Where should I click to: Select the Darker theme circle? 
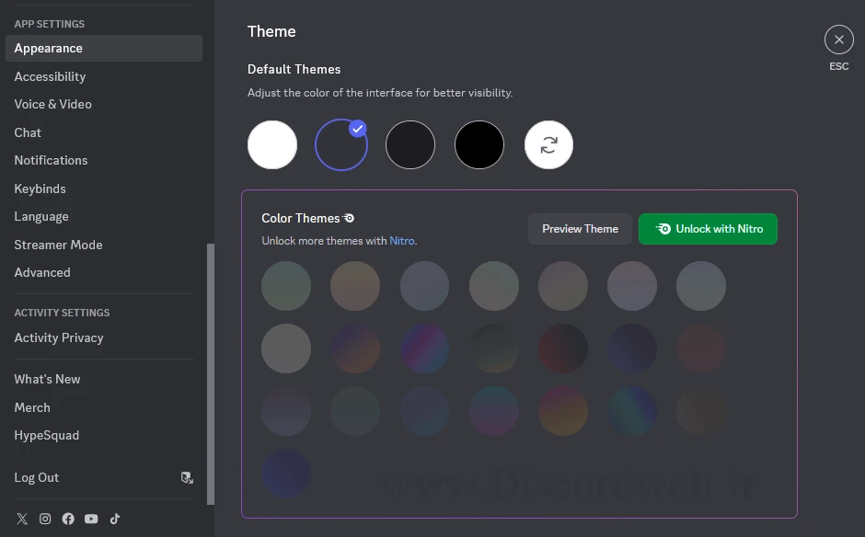(x=410, y=145)
